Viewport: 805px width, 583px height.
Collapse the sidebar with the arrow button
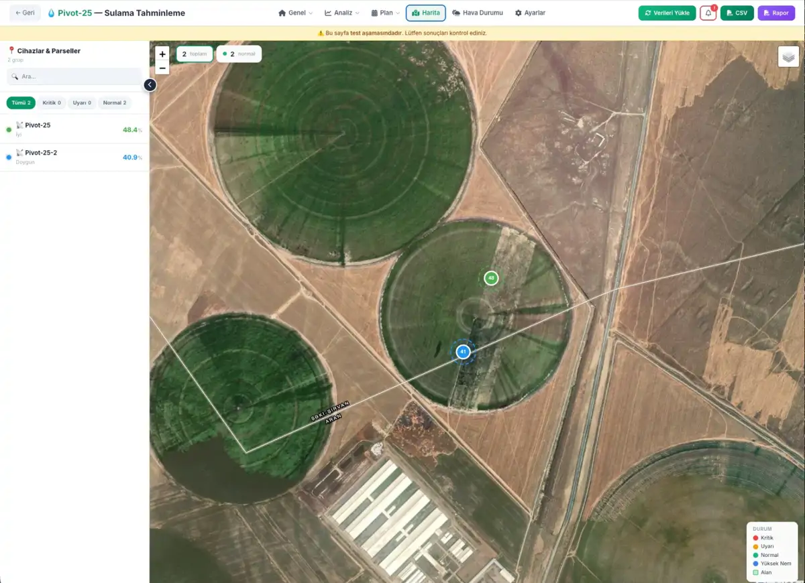[150, 84]
